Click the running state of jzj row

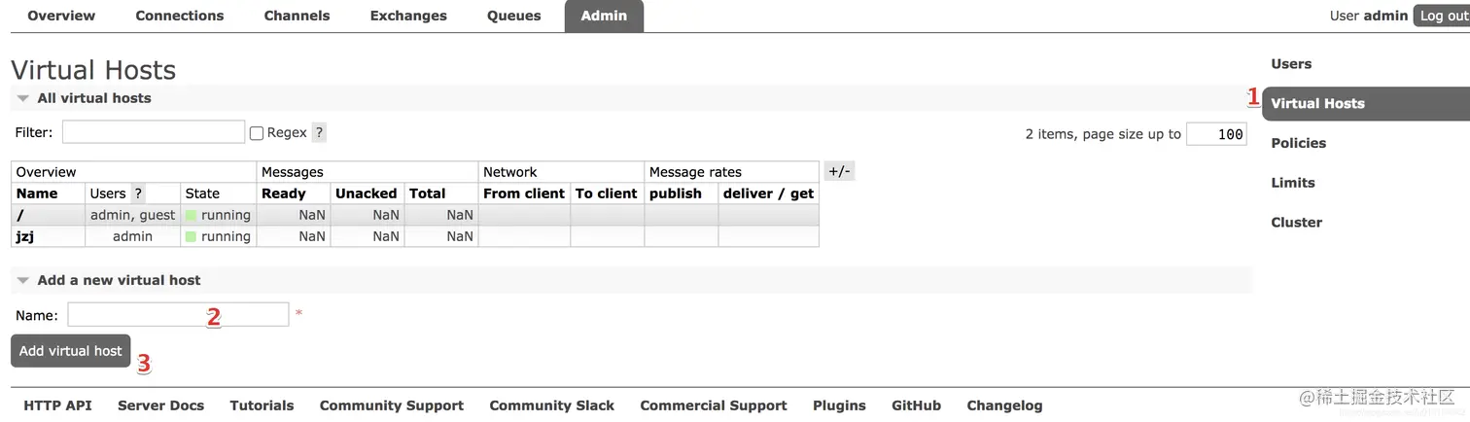point(219,236)
